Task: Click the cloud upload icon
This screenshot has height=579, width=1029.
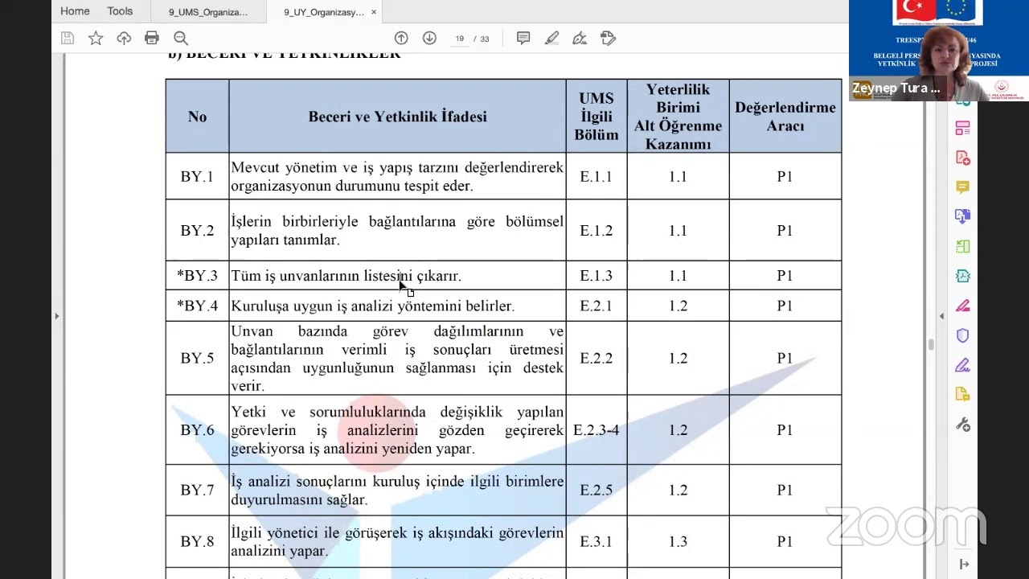Action: click(124, 38)
